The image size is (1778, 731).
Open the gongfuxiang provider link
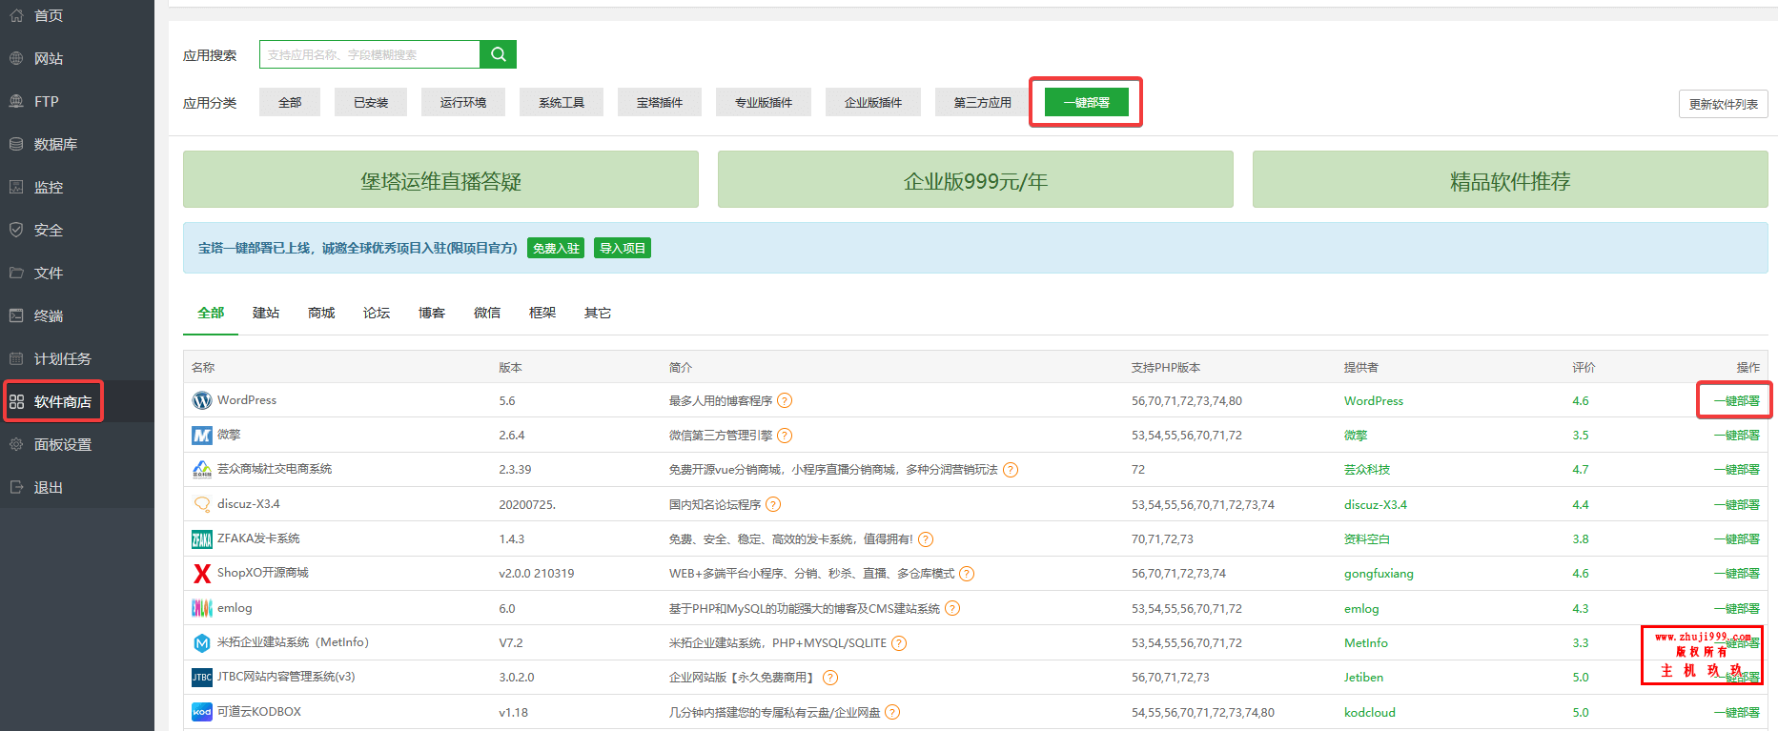point(1379,574)
